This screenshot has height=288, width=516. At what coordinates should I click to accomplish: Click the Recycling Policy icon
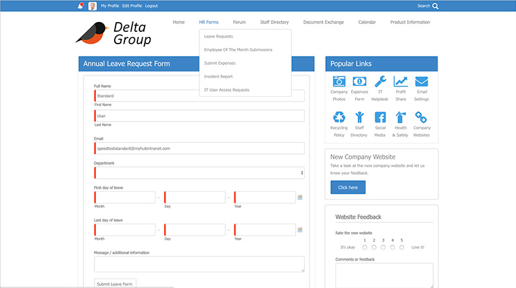point(339,117)
